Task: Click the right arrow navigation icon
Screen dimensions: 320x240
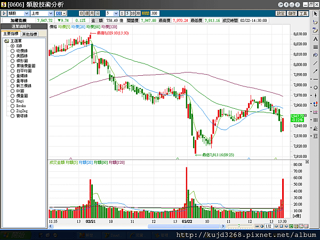Action: tap(286, 226)
